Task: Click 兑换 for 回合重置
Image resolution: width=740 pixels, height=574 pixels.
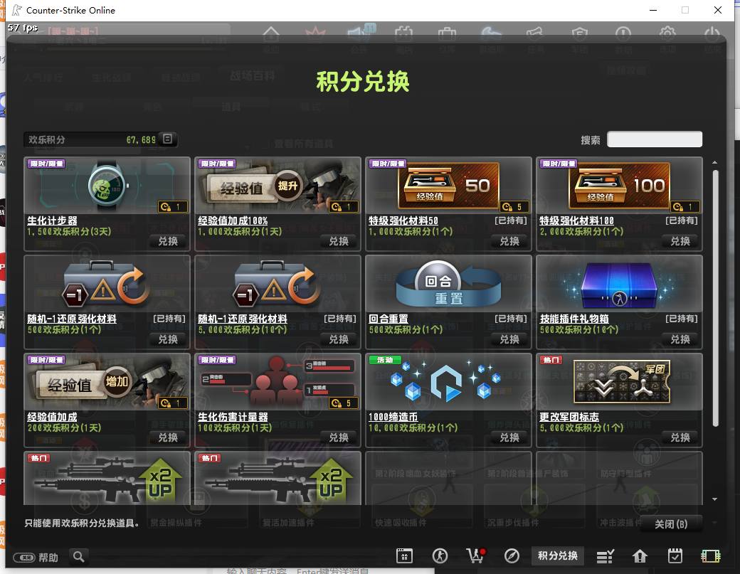Action: point(509,339)
